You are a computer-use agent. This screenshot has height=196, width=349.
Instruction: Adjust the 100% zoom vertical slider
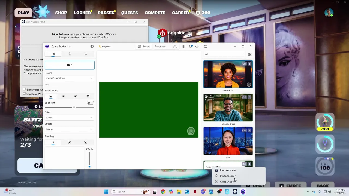[x=89, y=159]
